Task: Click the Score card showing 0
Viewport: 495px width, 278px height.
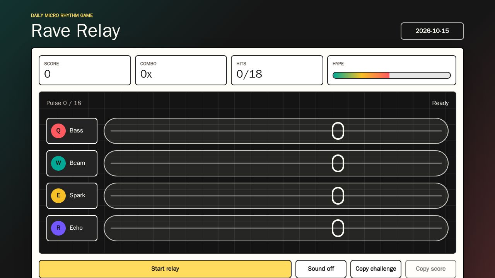Action: [x=85, y=70]
